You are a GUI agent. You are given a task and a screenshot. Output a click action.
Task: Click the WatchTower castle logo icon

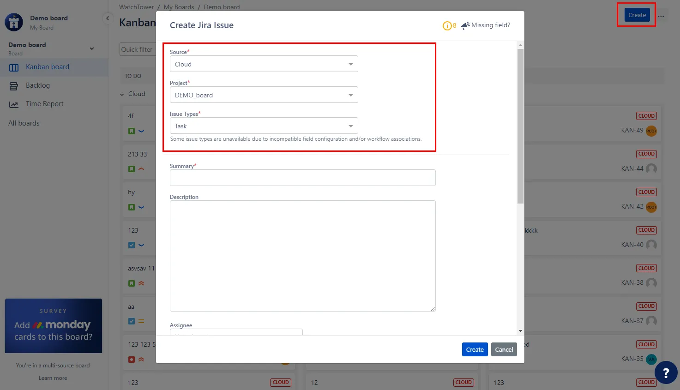pos(14,22)
